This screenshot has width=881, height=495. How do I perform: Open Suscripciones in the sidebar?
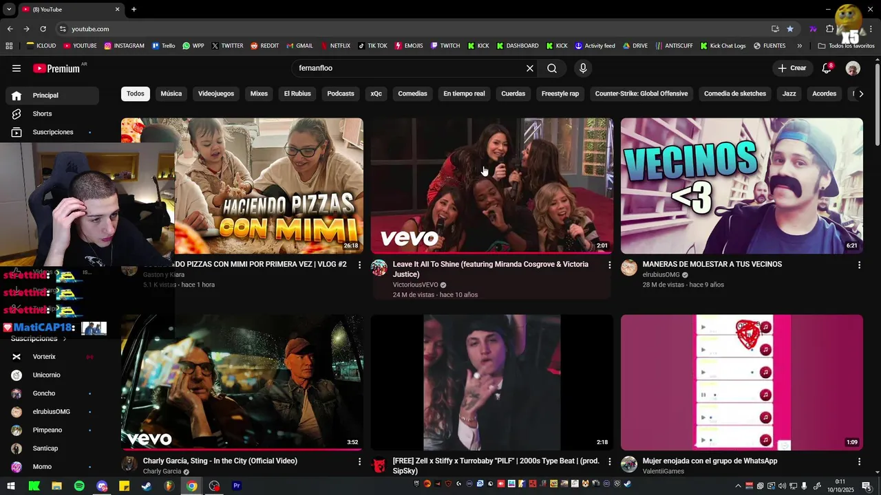[x=52, y=132]
